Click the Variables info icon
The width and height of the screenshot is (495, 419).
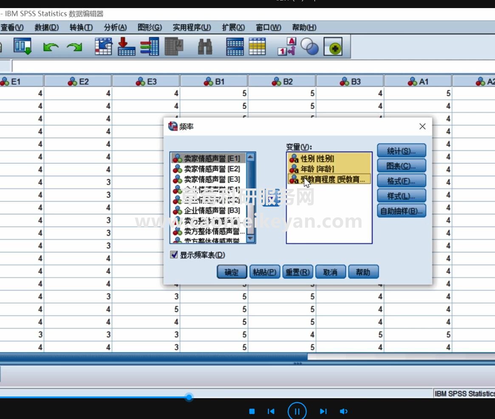tap(150, 46)
